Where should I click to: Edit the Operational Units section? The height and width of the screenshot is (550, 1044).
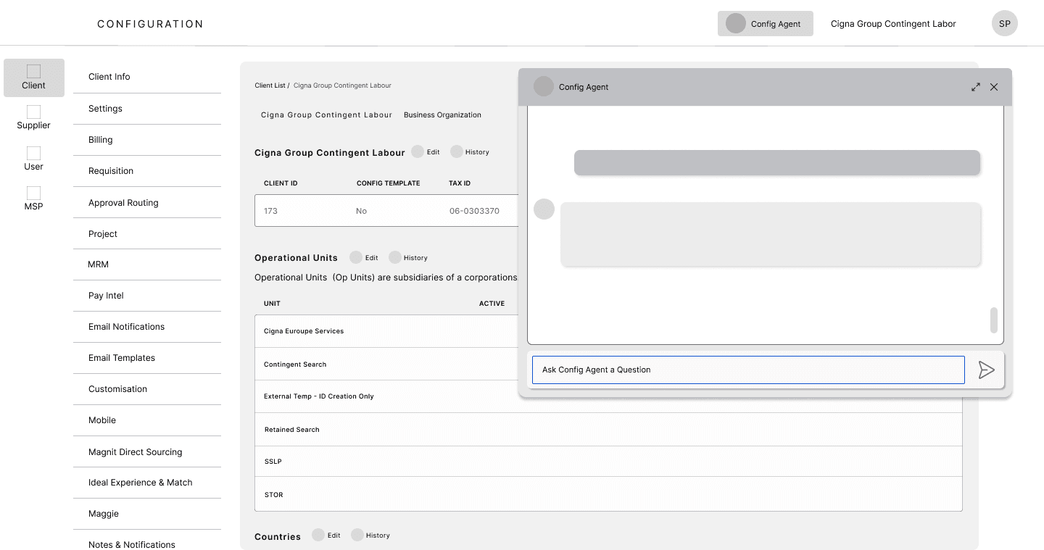click(x=364, y=257)
